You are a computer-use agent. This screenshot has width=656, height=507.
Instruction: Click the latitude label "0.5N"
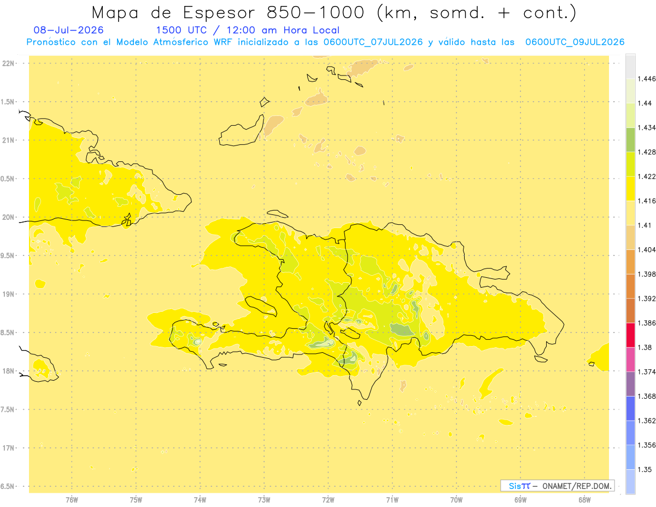click(x=7, y=179)
